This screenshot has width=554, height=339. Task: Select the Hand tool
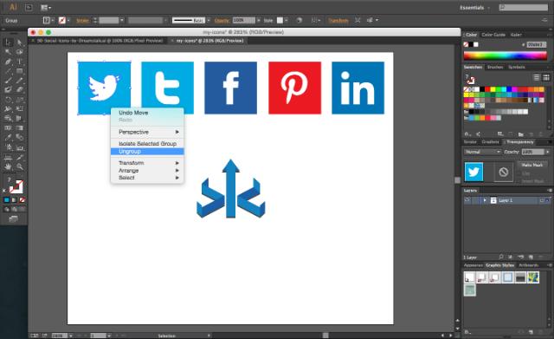click(x=8, y=166)
